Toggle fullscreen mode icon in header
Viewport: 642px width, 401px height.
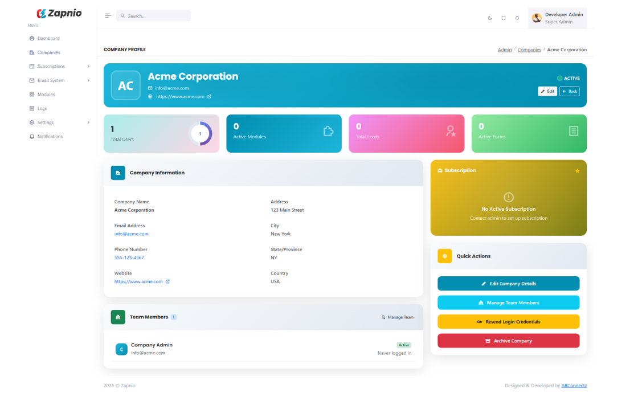(504, 18)
